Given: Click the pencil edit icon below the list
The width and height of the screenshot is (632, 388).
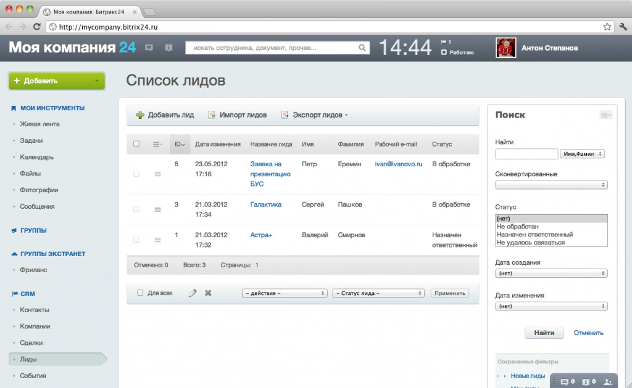Looking at the screenshot, I should (x=193, y=293).
